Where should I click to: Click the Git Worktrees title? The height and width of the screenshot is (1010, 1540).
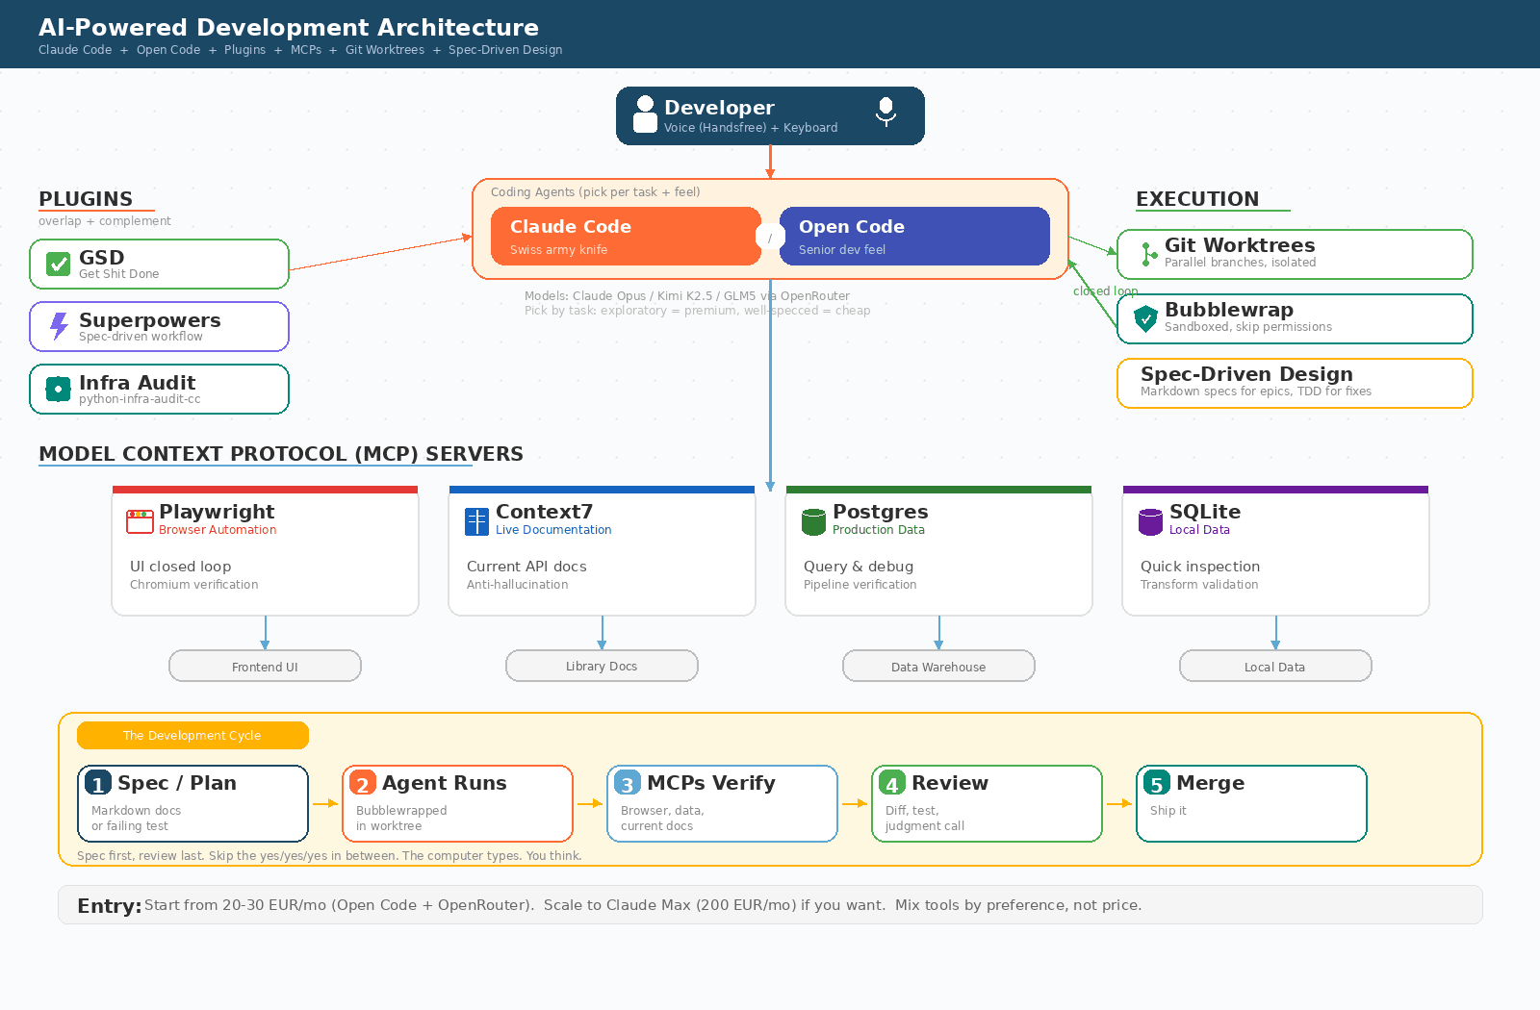(1240, 245)
